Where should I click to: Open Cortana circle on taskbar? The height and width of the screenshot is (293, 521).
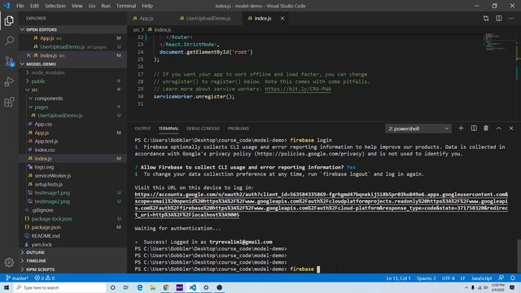pyautogui.click(x=112, y=287)
